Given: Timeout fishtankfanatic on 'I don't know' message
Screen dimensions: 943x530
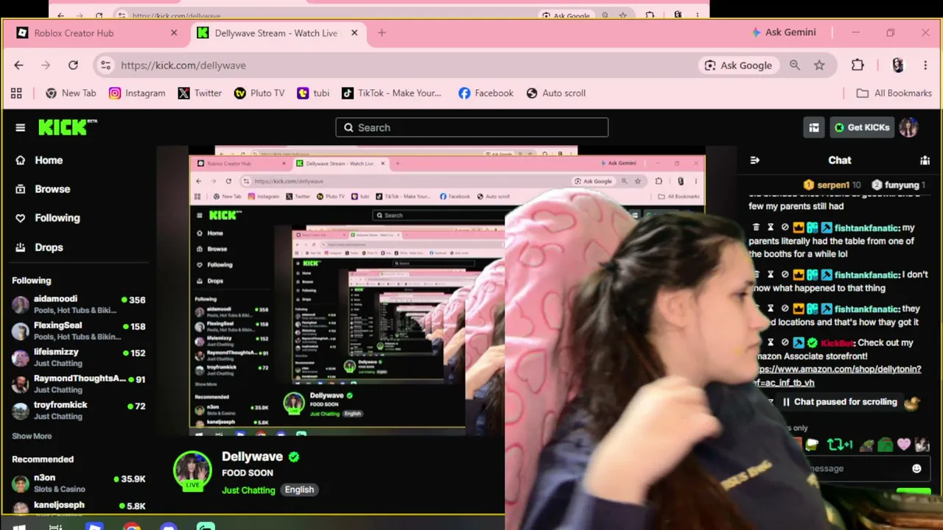Looking at the screenshot, I should click(x=771, y=275).
